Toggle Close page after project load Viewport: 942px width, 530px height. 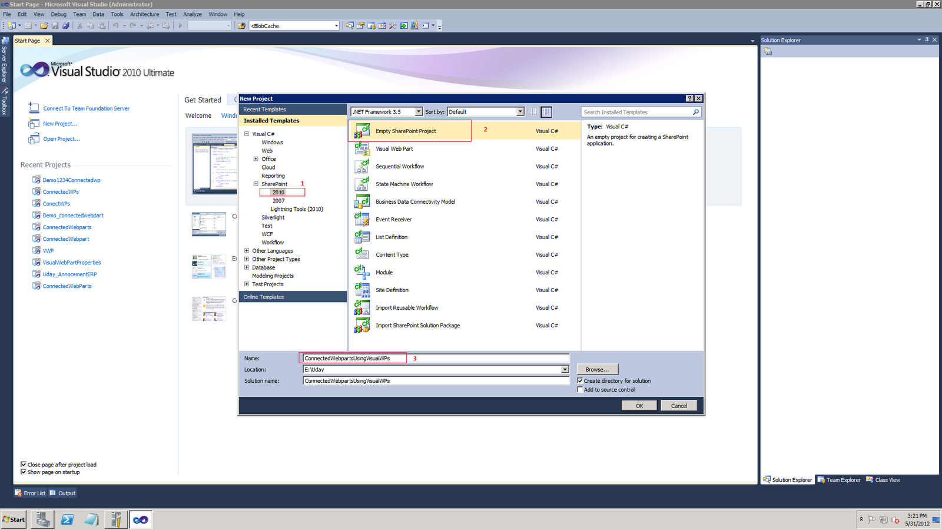point(24,464)
